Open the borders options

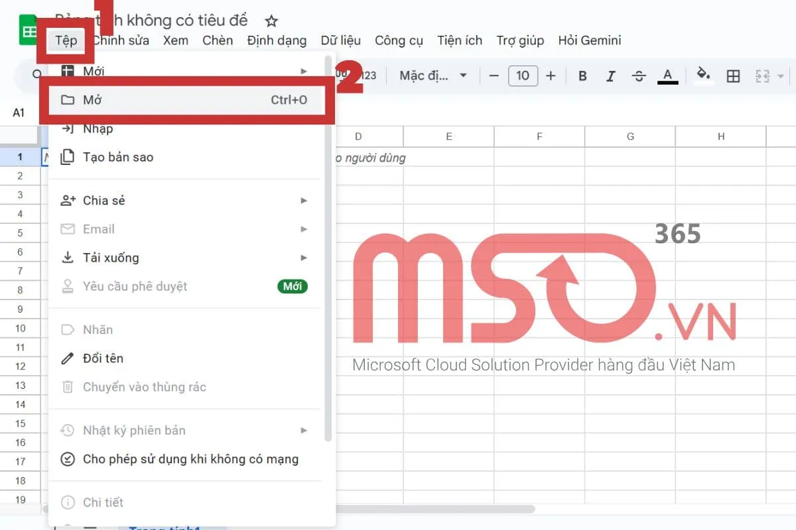tap(733, 76)
